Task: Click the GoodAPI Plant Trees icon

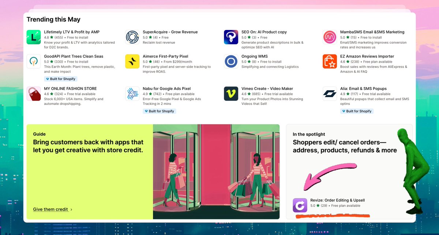Action: click(x=34, y=61)
